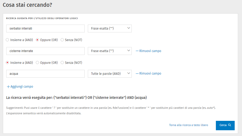Viewport: 242px width, 136px height.
Task: Click the plus icon beside Aggiungi campo
Action: click(8, 87)
